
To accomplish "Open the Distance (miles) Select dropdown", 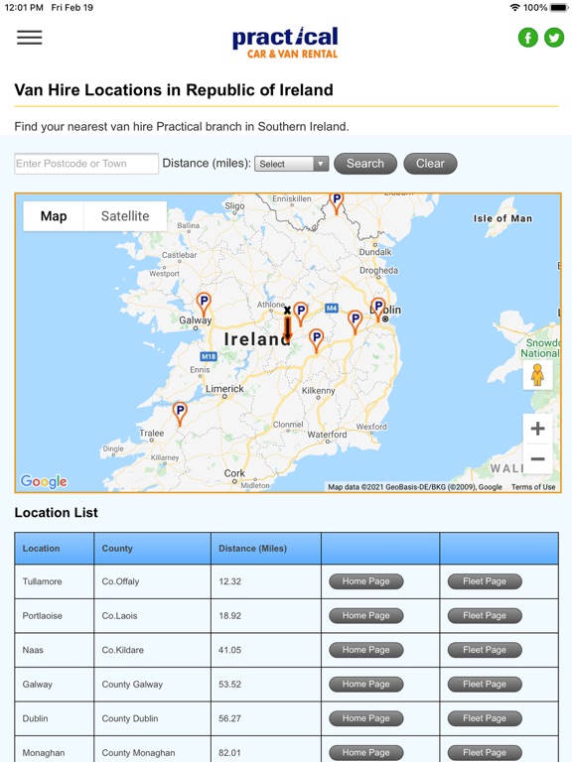I will point(291,164).
